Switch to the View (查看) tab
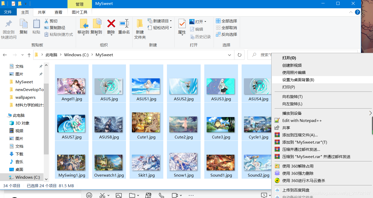Image resolution: width=373 pixels, height=198 pixels. [x=58, y=12]
